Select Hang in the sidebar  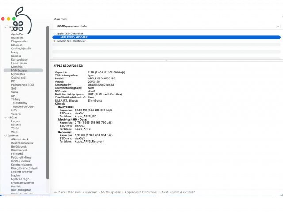click(x=15, y=52)
